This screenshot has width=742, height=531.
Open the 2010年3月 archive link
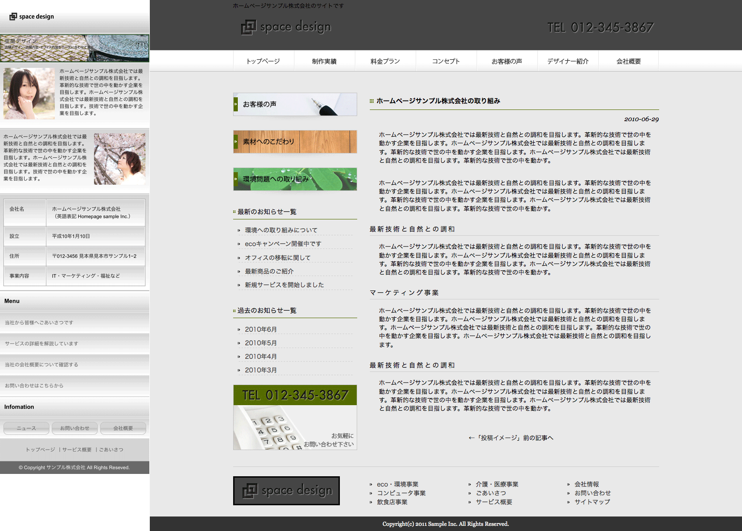pyautogui.click(x=261, y=370)
